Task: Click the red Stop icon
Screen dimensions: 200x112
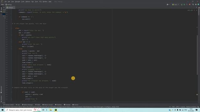Action: tap(190, 4)
